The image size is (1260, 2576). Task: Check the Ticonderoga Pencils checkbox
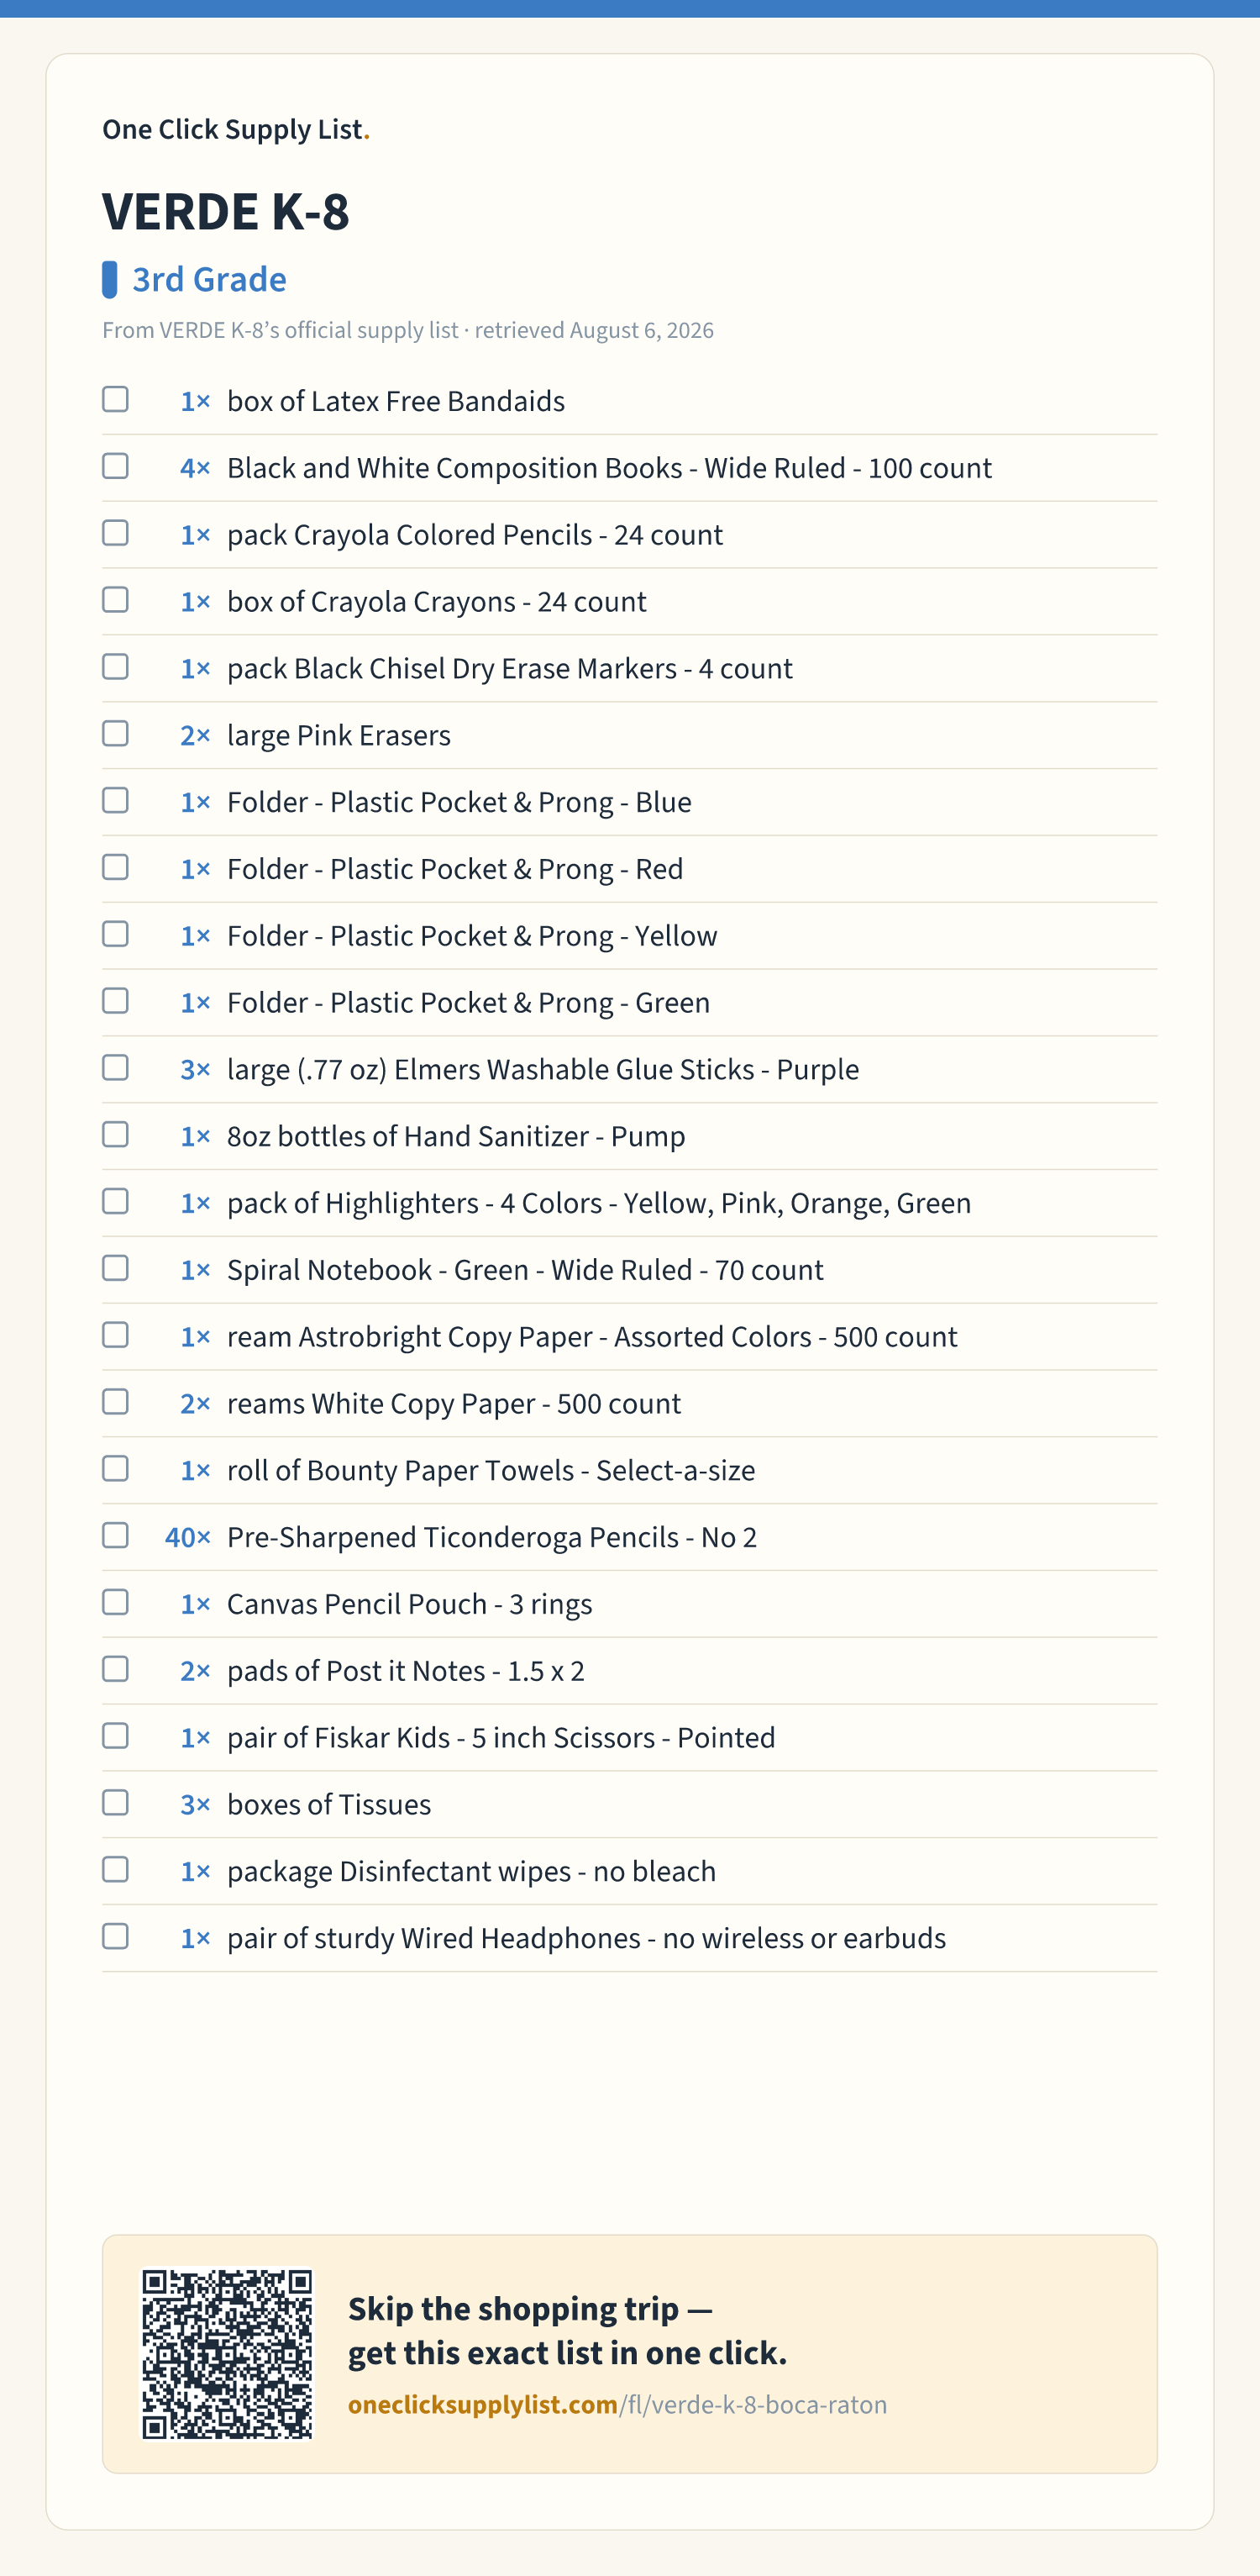click(x=116, y=1535)
